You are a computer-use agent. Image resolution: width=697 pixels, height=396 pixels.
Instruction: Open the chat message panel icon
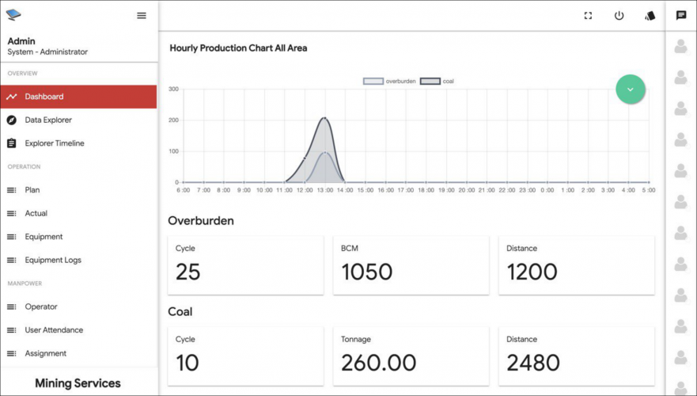click(x=680, y=16)
